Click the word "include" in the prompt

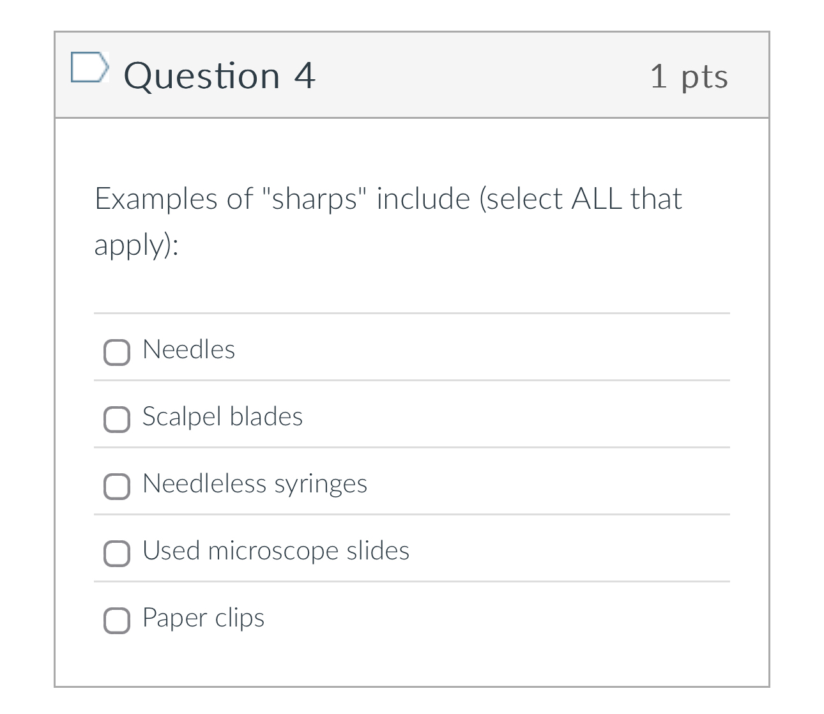423,199
